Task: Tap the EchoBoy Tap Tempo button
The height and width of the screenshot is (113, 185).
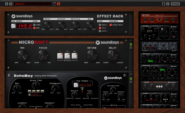Action: (76, 85)
